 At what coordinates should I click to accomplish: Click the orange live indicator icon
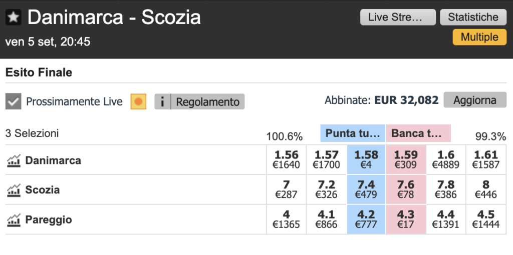click(x=138, y=101)
